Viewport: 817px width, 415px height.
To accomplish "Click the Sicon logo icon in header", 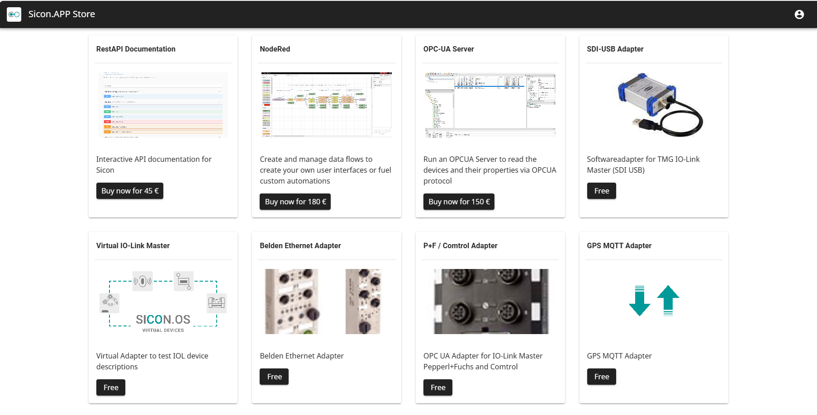I will point(14,14).
